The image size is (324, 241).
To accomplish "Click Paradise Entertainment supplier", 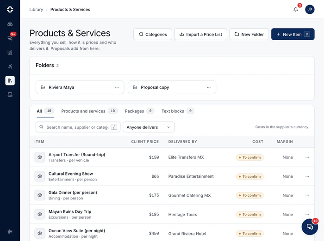I will (x=191, y=176).
